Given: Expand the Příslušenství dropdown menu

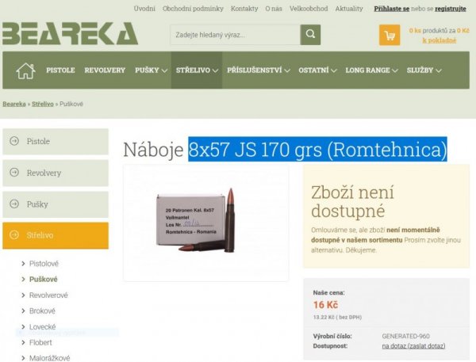Looking at the screenshot, I should point(259,70).
